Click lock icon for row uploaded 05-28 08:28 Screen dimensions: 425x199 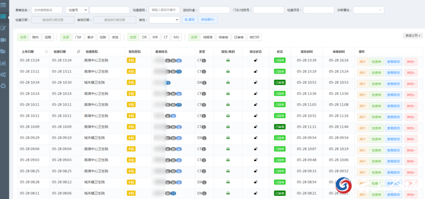[x=255, y=182]
